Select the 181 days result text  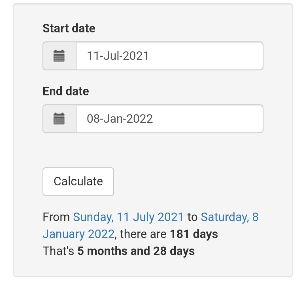point(194,234)
